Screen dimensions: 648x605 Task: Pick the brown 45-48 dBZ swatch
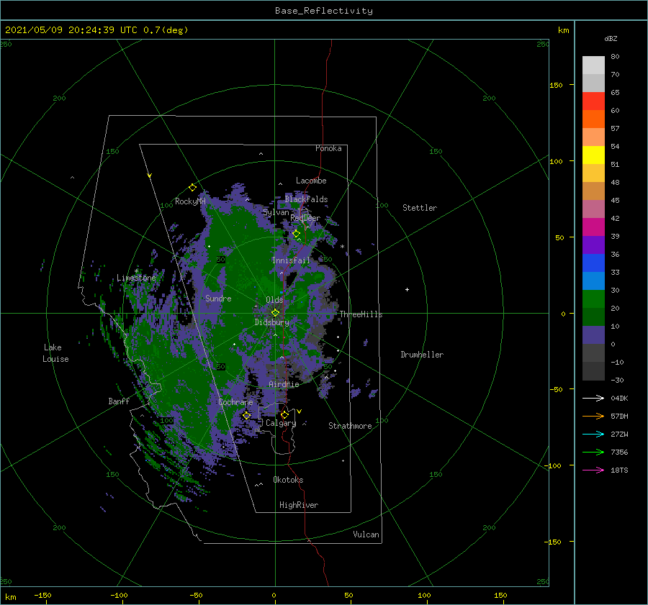click(x=593, y=191)
